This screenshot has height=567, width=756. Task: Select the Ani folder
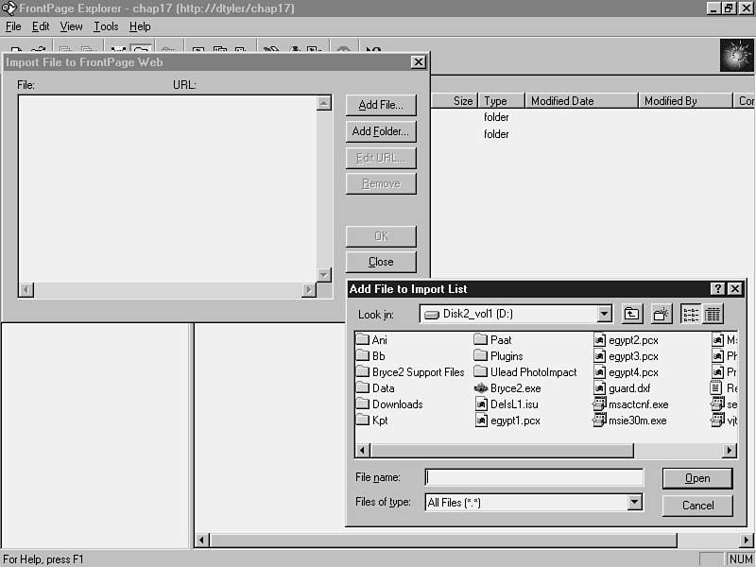pos(371,340)
